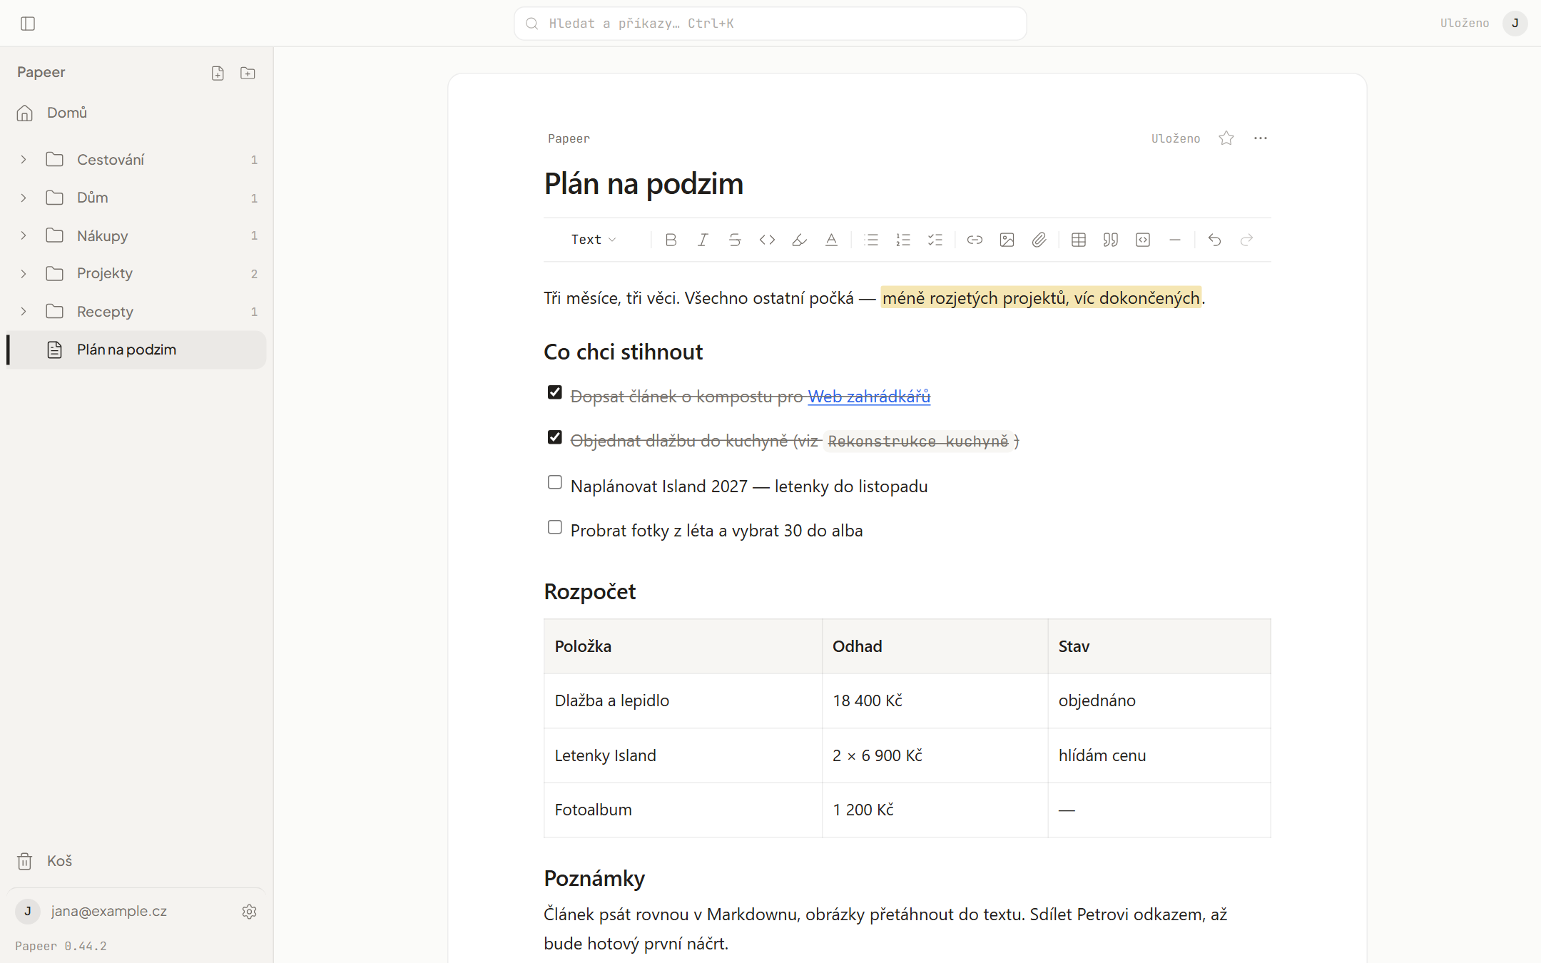1541x963 pixels.
Task: Attach a file via paperclip icon
Action: [x=1039, y=240]
